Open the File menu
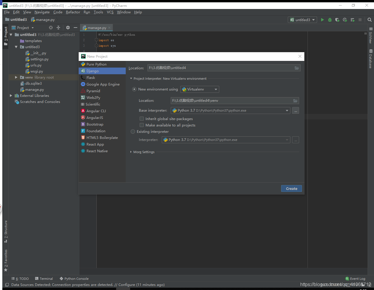374x290 pixels. click(x=7, y=12)
